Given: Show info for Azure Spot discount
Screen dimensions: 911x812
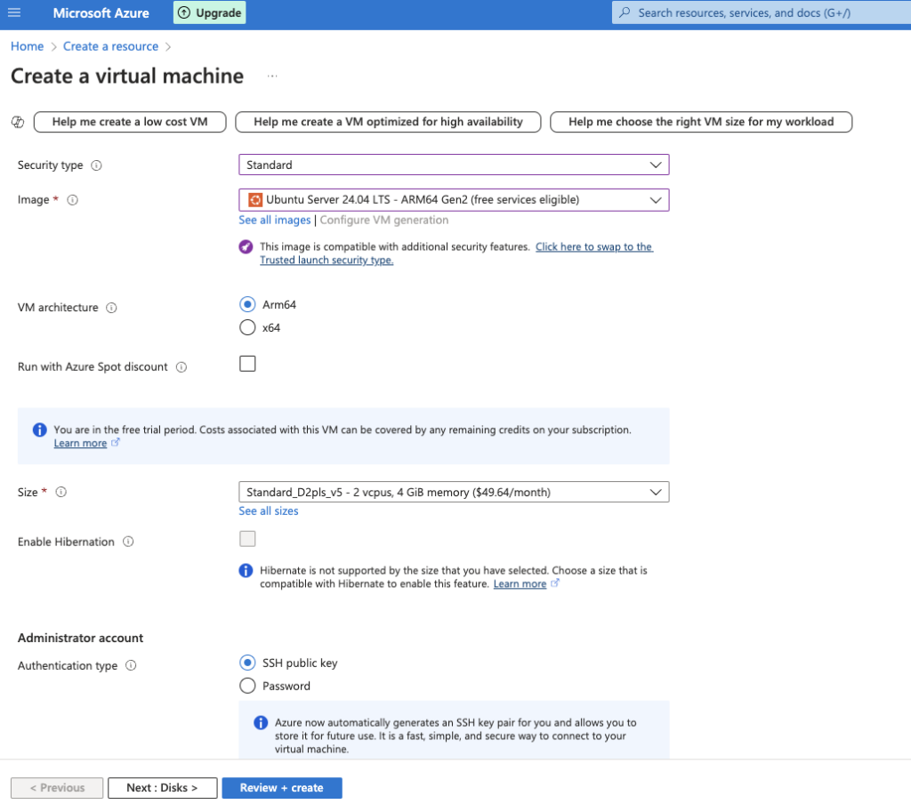Looking at the screenshot, I should 181,367.
